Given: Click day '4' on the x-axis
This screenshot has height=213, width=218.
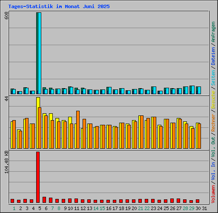Looking at the screenshot, I should 33,208.
